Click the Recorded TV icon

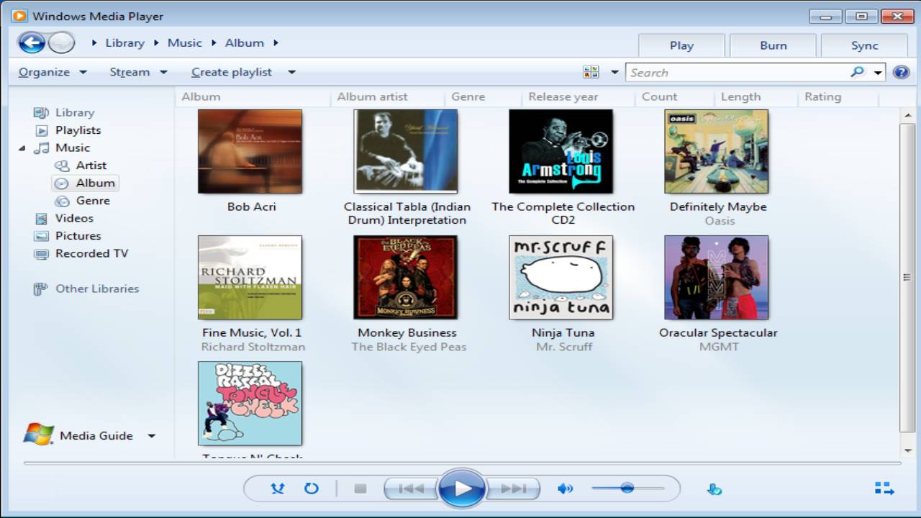(x=42, y=254)
